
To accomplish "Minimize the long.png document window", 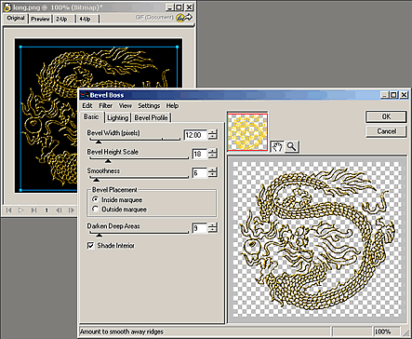I will coord(170,7).
